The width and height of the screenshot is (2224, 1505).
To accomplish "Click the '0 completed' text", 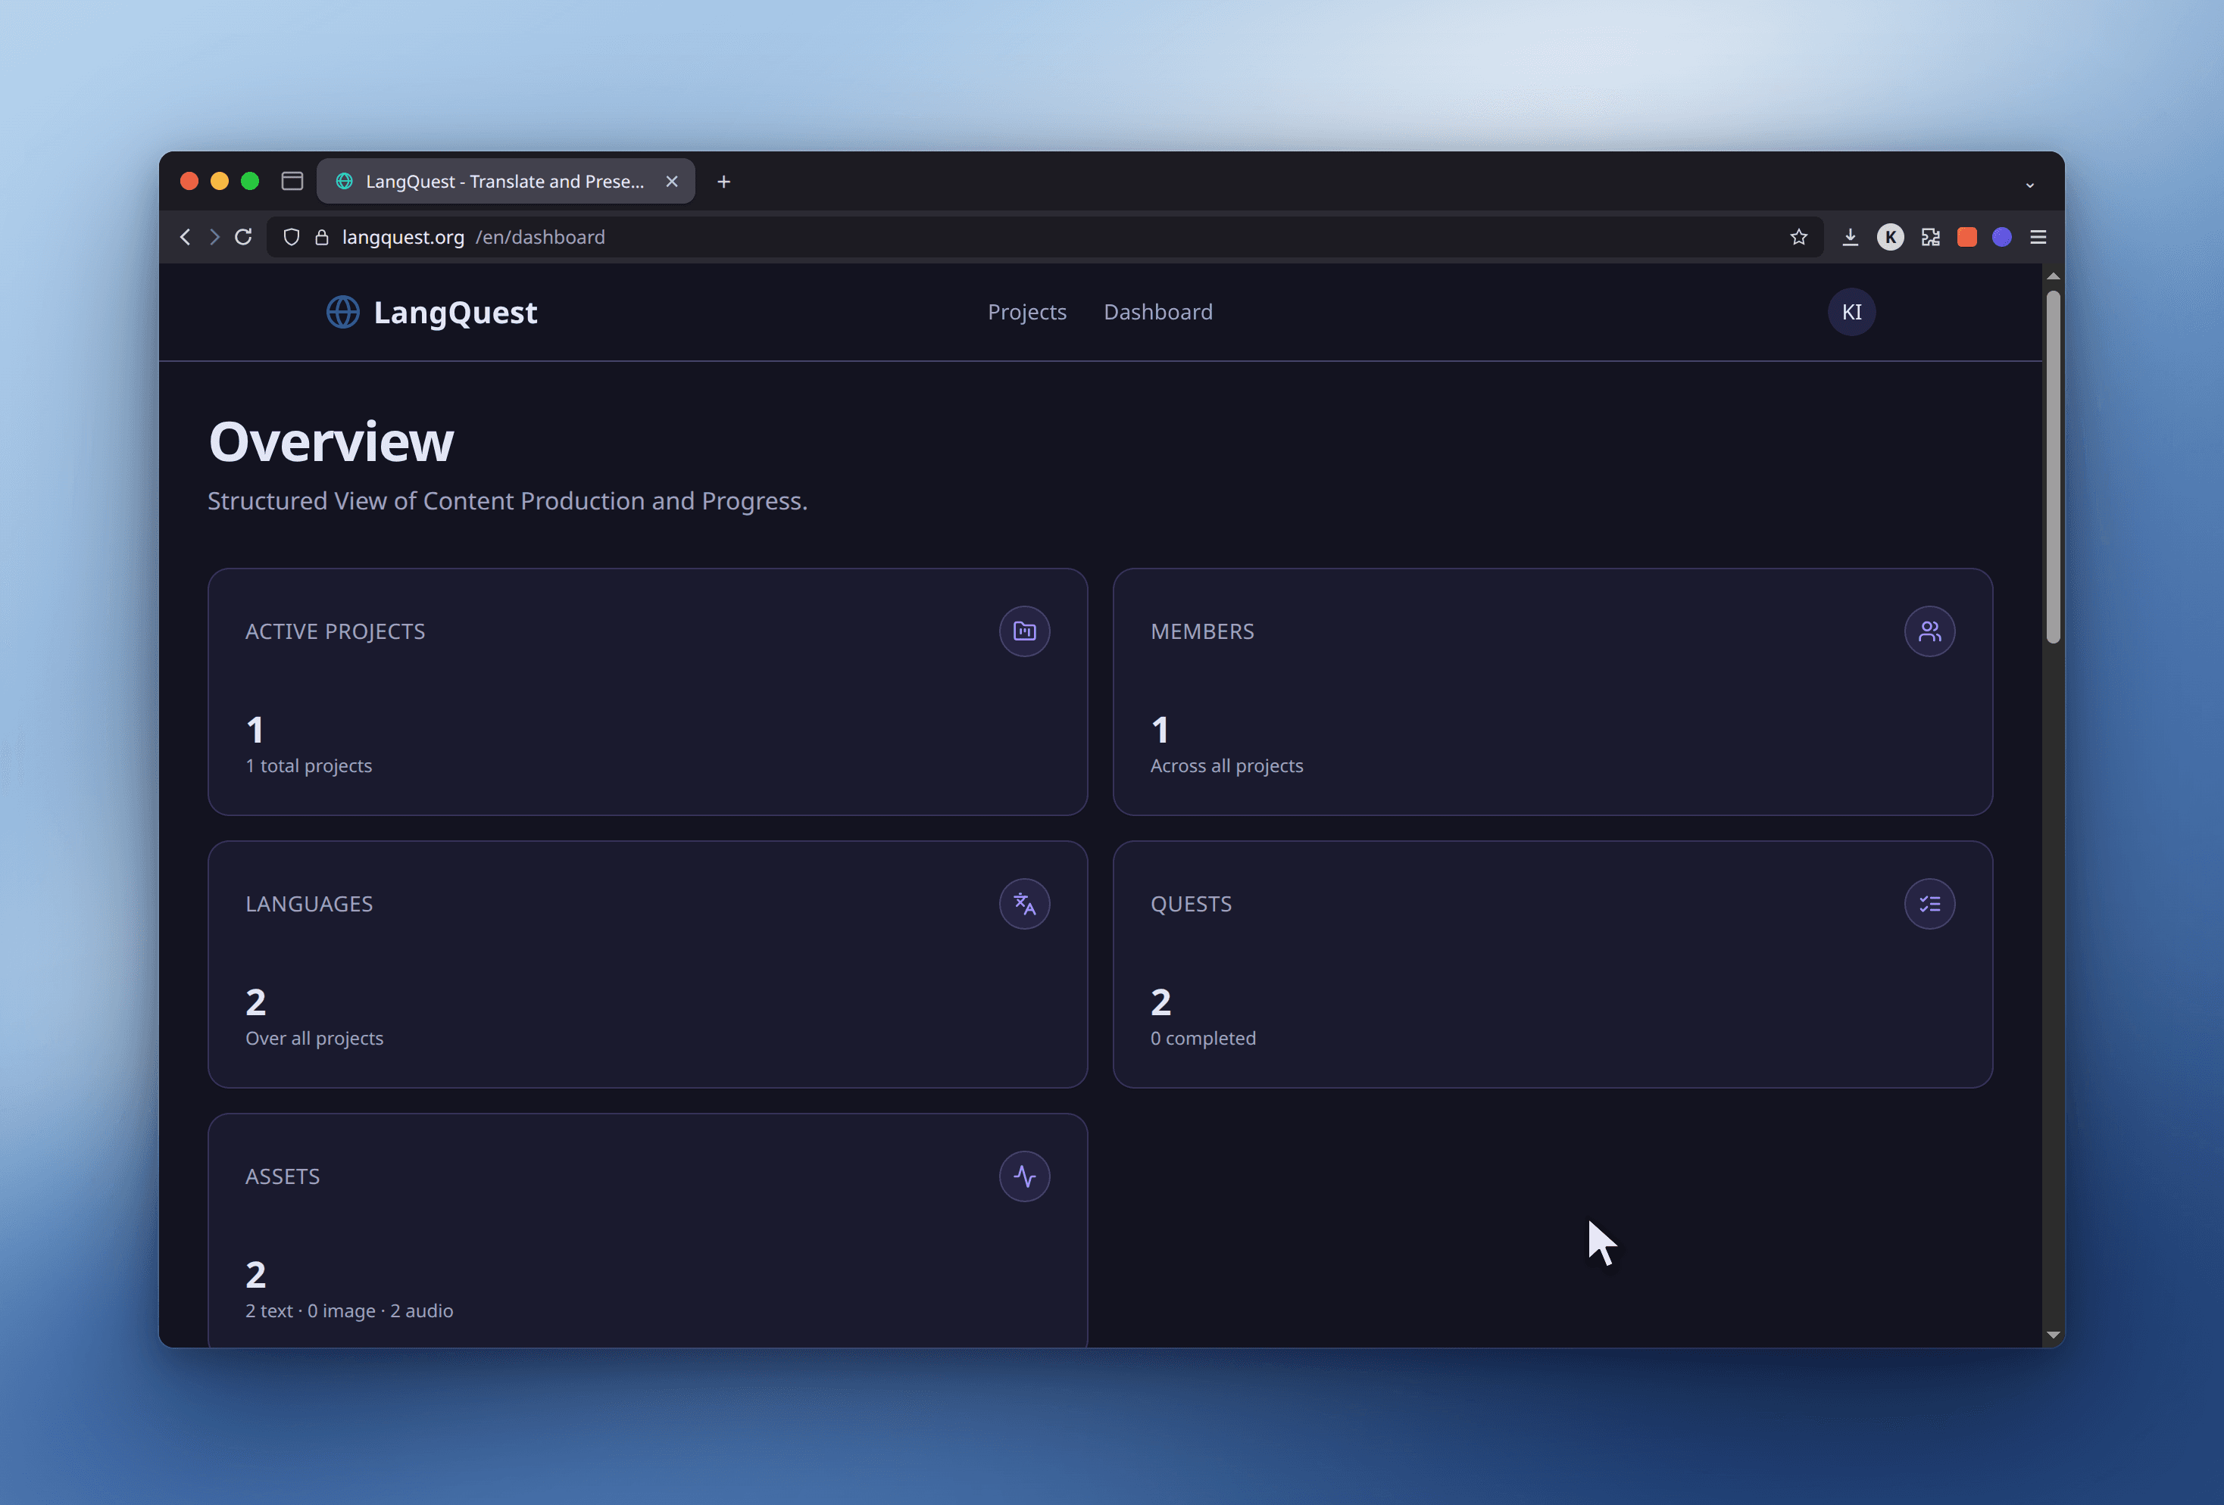I will [x=1203, y=1039].
